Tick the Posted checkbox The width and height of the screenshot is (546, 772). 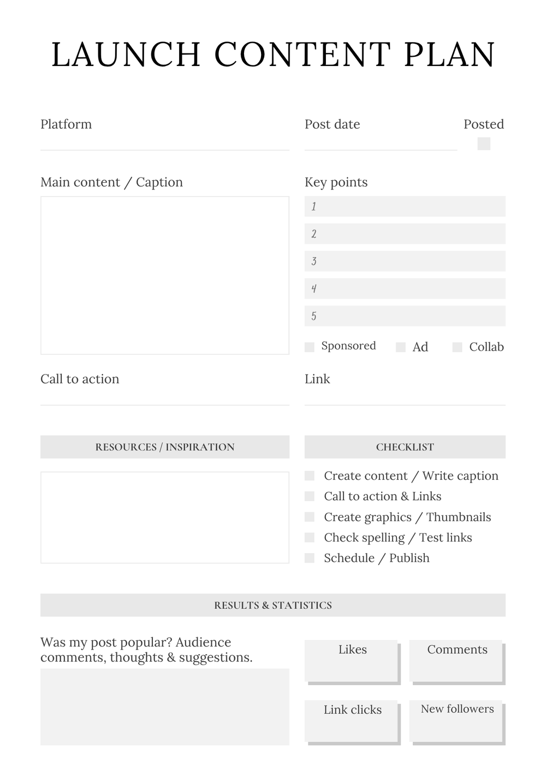[484, 144]
